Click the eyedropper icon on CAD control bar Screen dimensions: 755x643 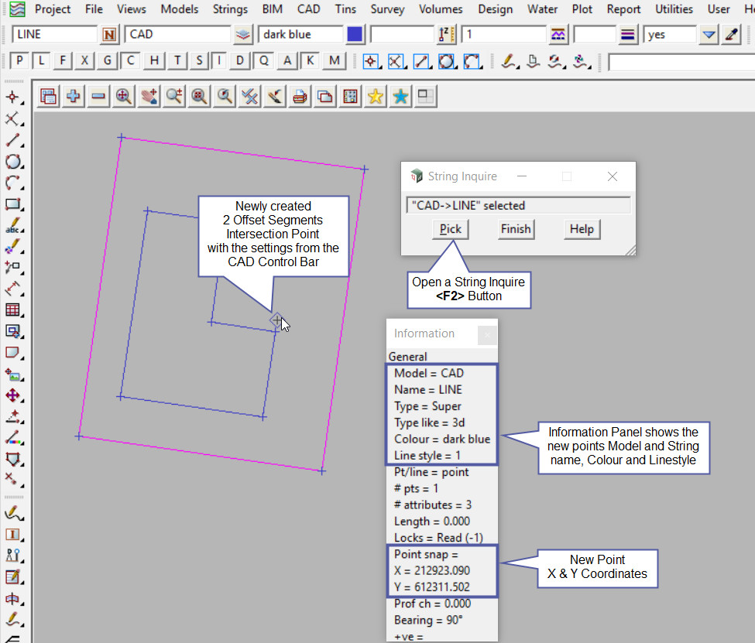point(731,35)
